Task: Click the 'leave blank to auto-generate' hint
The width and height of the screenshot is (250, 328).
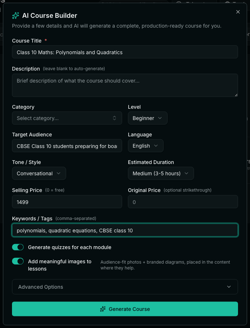Action: 74,69
